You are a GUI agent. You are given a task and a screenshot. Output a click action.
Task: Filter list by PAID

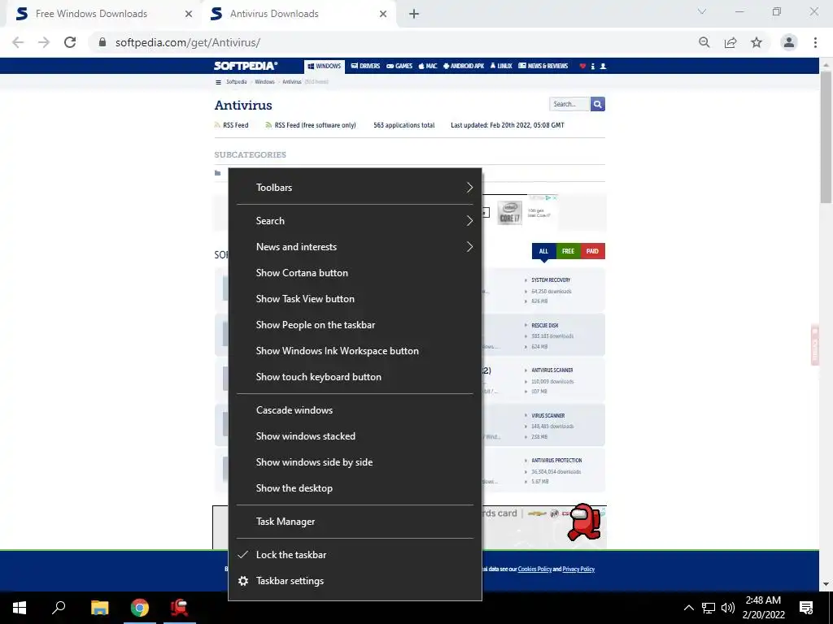click(x=592, y=251)
